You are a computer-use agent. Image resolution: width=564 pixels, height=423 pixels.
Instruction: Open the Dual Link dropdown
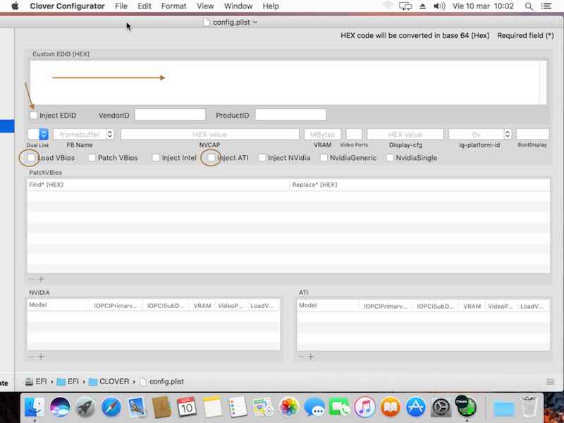pyautogui.click(x=38, y=134)
